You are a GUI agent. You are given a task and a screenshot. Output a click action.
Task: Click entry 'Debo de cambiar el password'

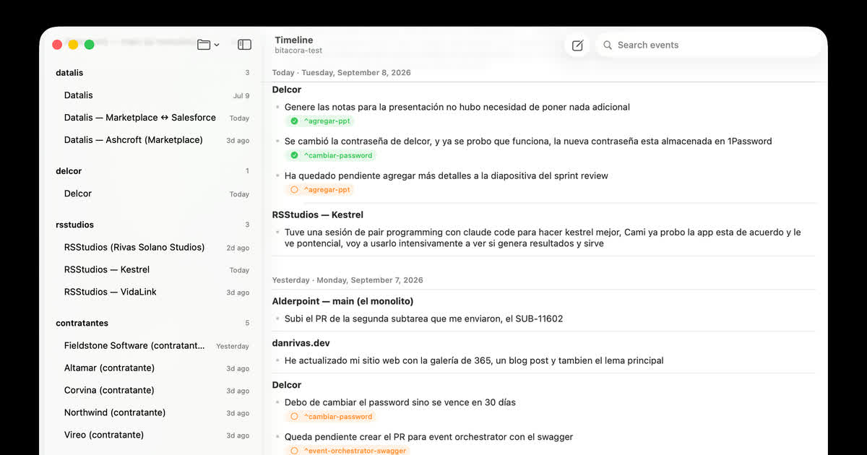coord(400,402)
